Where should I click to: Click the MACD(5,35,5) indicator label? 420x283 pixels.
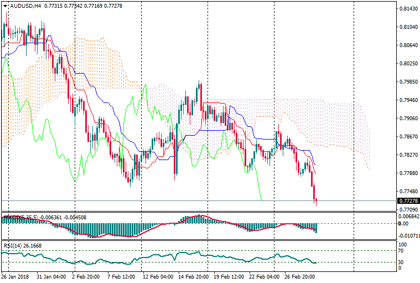coord(20,217)
